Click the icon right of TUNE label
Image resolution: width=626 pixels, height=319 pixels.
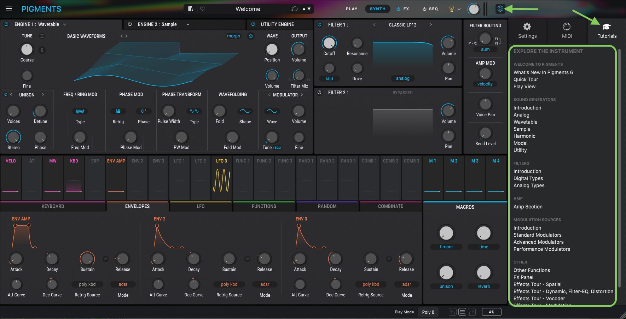[42, 36]
